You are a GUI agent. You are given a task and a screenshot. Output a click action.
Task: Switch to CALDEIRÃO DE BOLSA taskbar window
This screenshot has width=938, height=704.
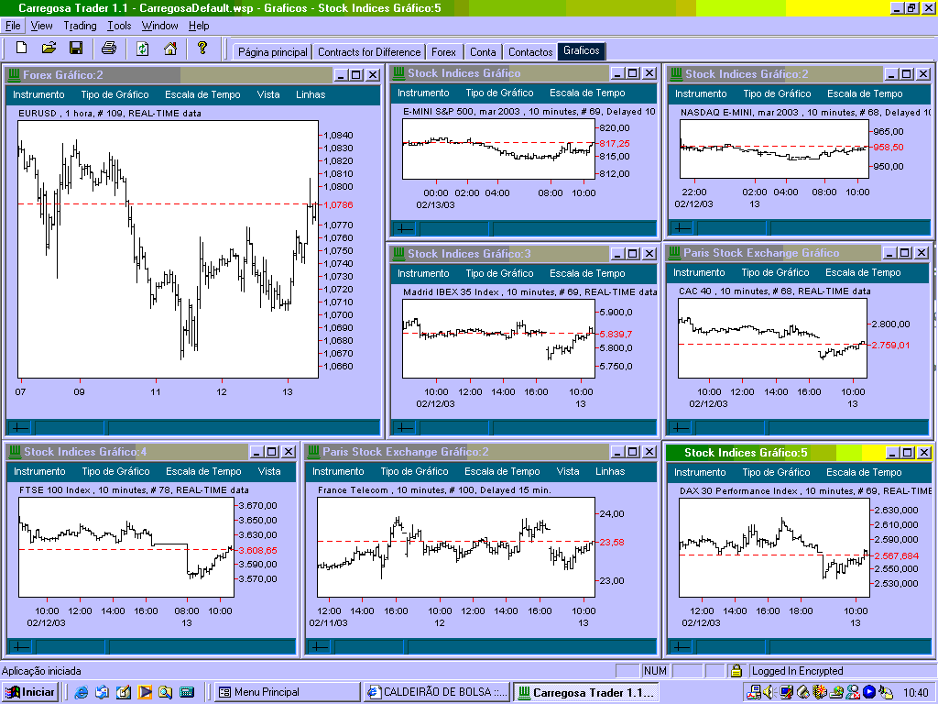[x=436, y=692]
